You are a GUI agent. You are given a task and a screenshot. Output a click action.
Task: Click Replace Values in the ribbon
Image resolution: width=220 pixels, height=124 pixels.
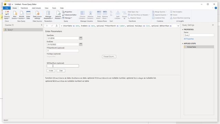[x=134, y=18]
